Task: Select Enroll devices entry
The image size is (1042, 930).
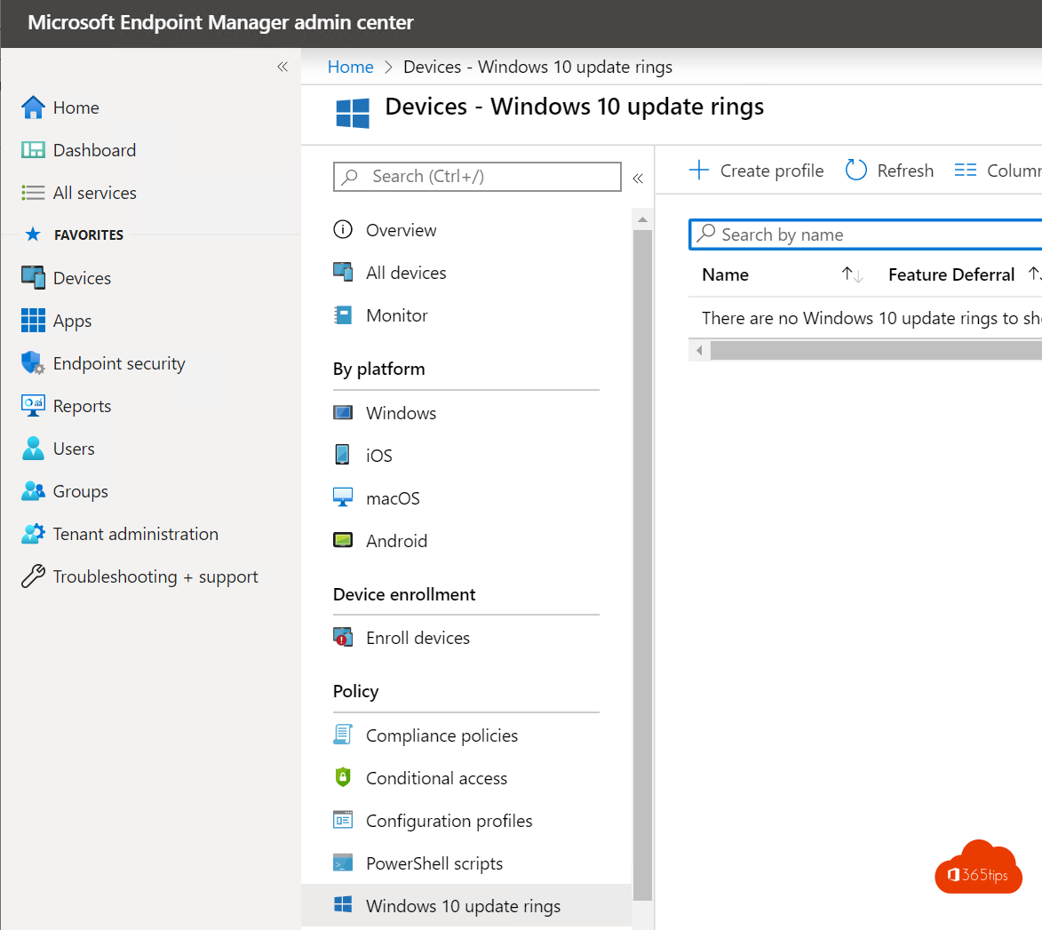Action: click(418, 638)
